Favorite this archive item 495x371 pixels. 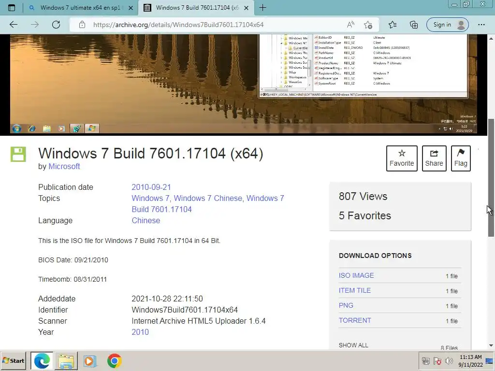click(402, 158)
